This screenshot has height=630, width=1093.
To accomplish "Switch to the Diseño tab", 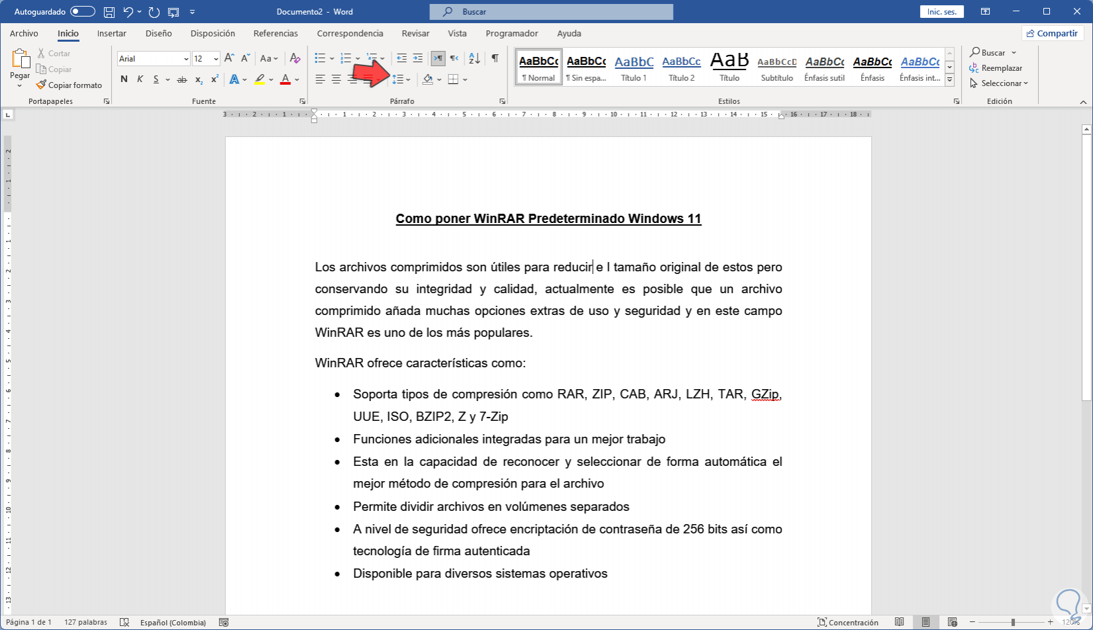I will tap(159, 33).
